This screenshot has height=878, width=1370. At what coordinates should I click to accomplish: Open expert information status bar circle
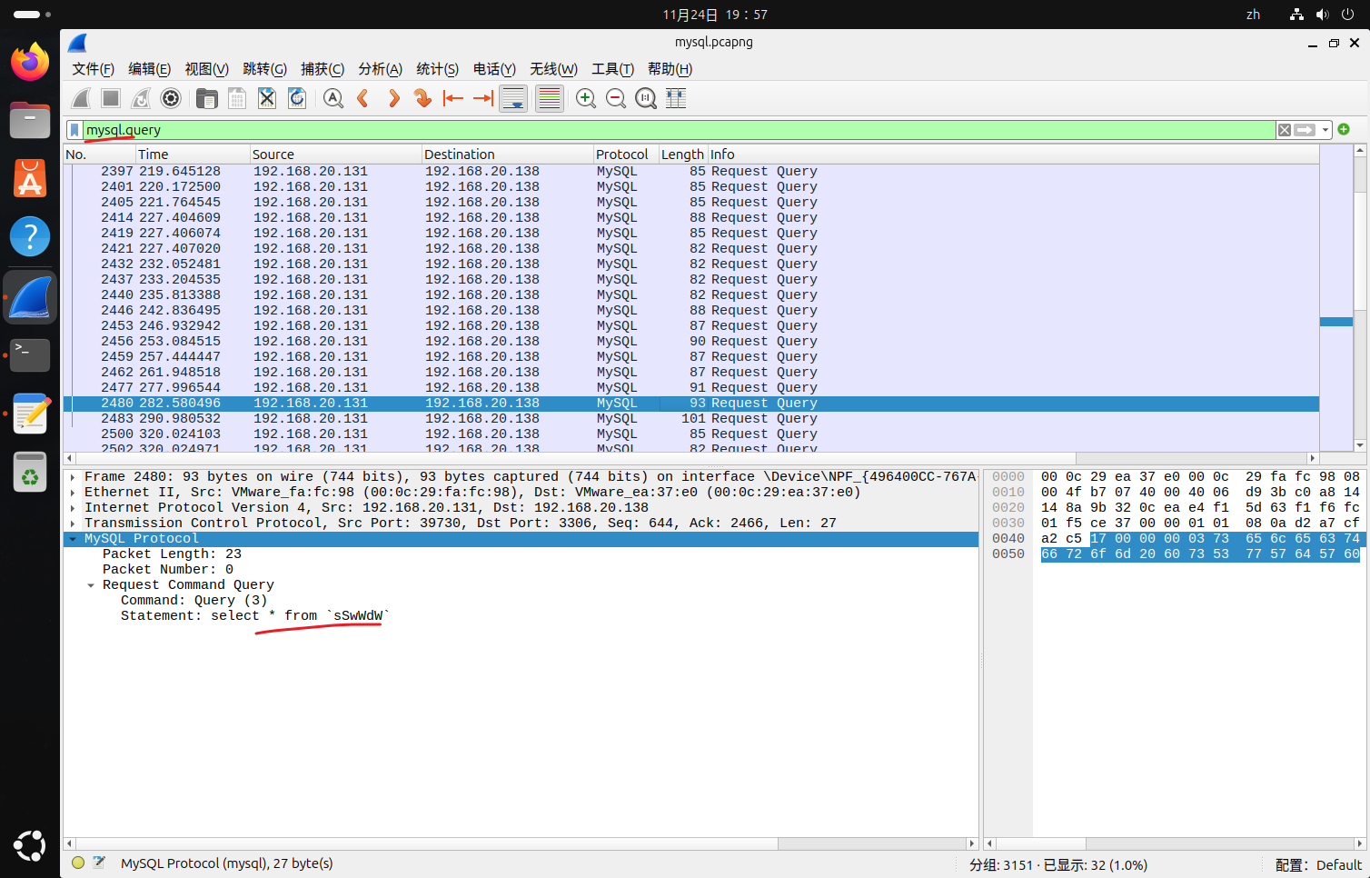(78, 863)
